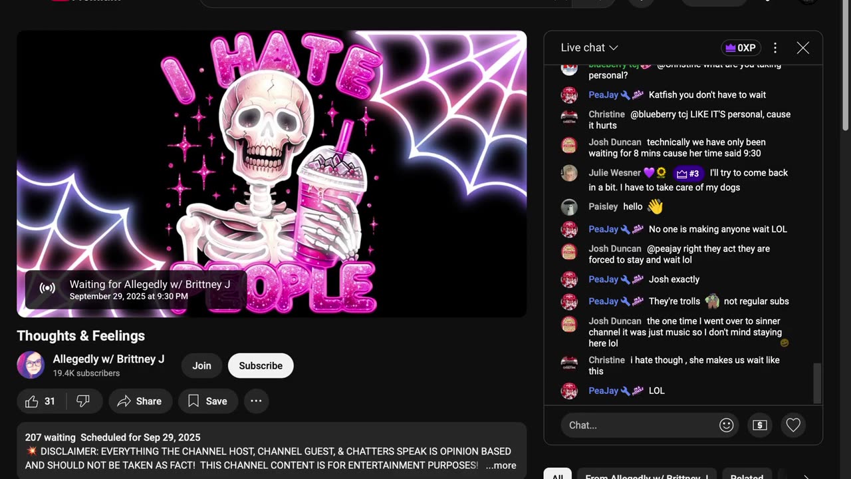851x479 pixels.
Task: Focus the Chat message input field
Action: (x=638, y=425)
